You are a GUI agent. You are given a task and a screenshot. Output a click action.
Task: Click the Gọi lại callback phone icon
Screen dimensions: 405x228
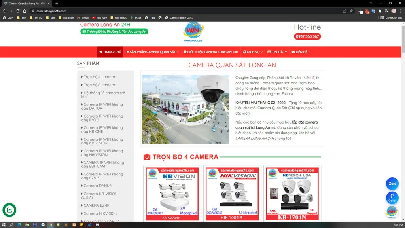pos(392,198)
